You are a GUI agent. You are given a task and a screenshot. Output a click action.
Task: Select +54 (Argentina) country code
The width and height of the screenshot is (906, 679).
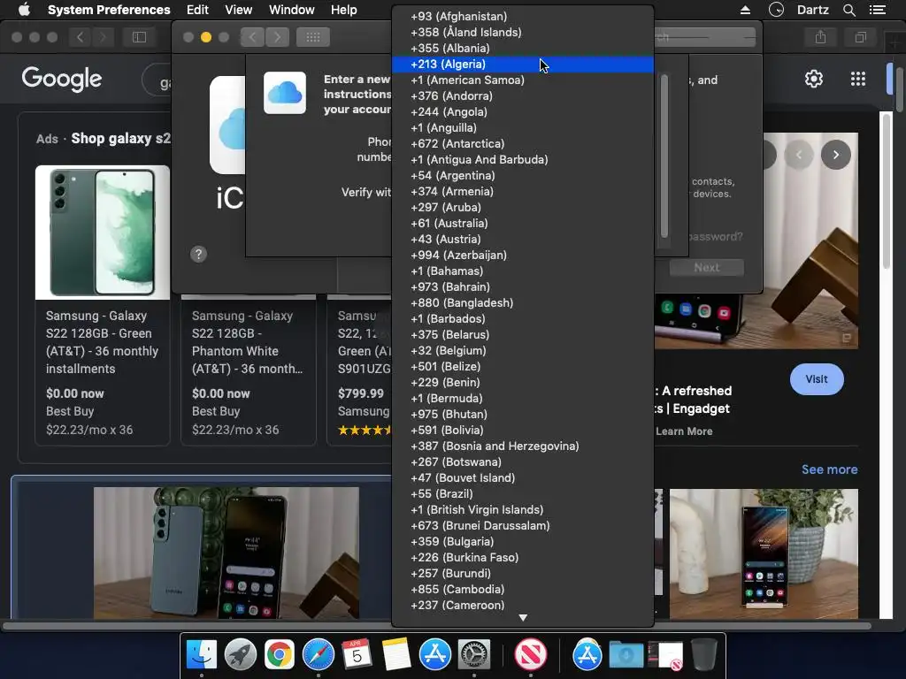click(x=523, y=176)
